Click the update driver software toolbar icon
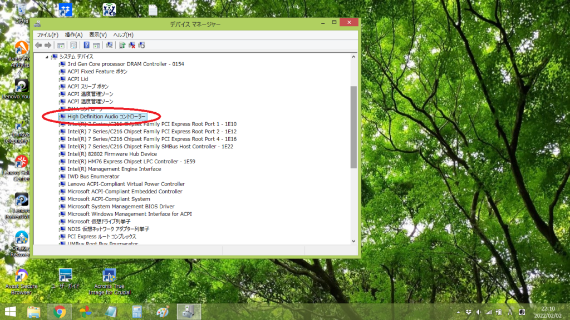This screenshot has width=570, height=320. click(123, 45)
